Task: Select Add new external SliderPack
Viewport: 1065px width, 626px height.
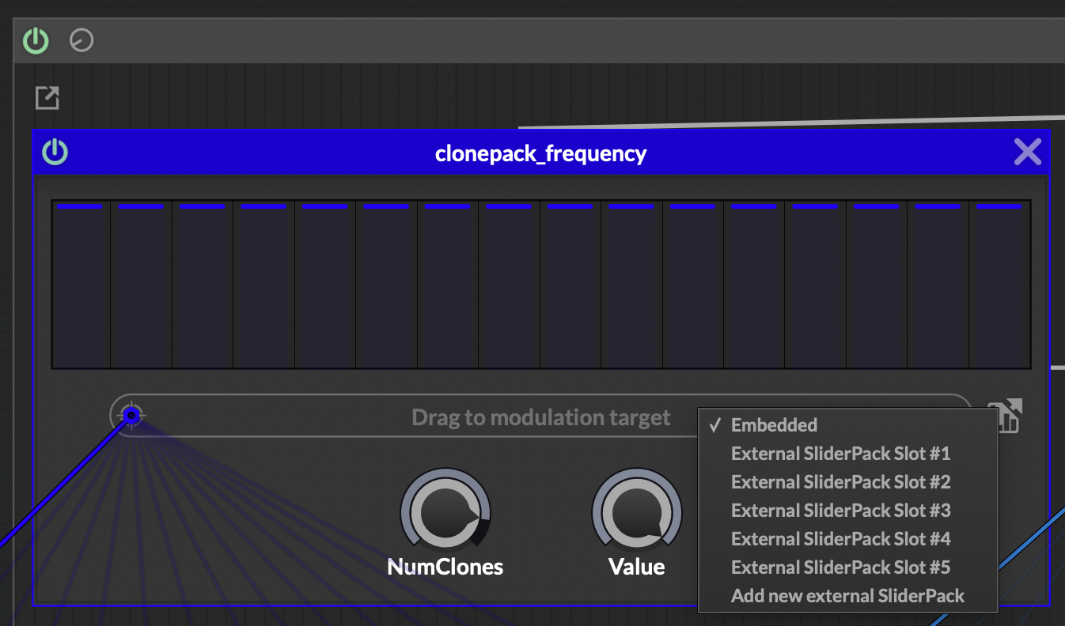Action: pos(848,596)
